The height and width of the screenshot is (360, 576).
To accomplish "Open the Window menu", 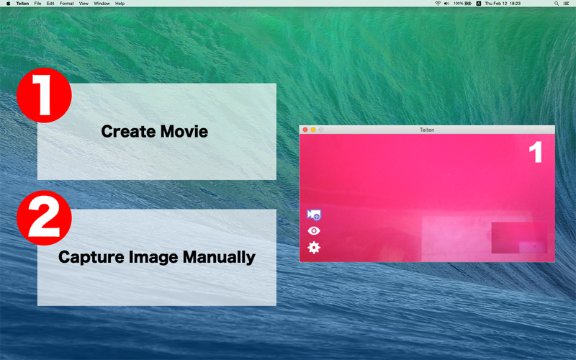I will tap(102, 4).
